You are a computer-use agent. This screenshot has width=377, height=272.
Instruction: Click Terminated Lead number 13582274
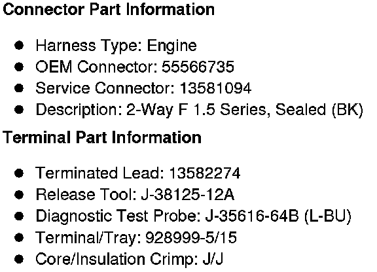(x=205, y=173)
